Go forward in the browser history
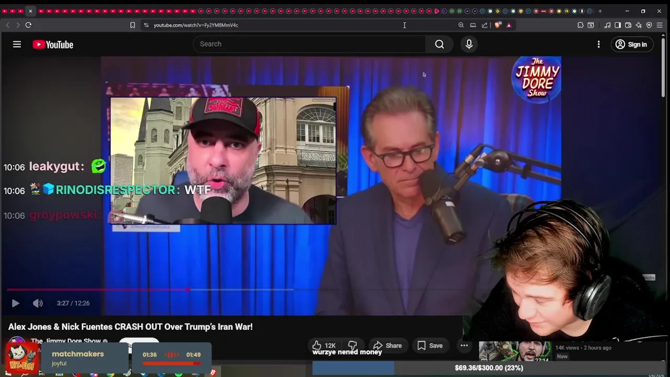The width and height of the screenshot is (670, 377). (18, 25)
